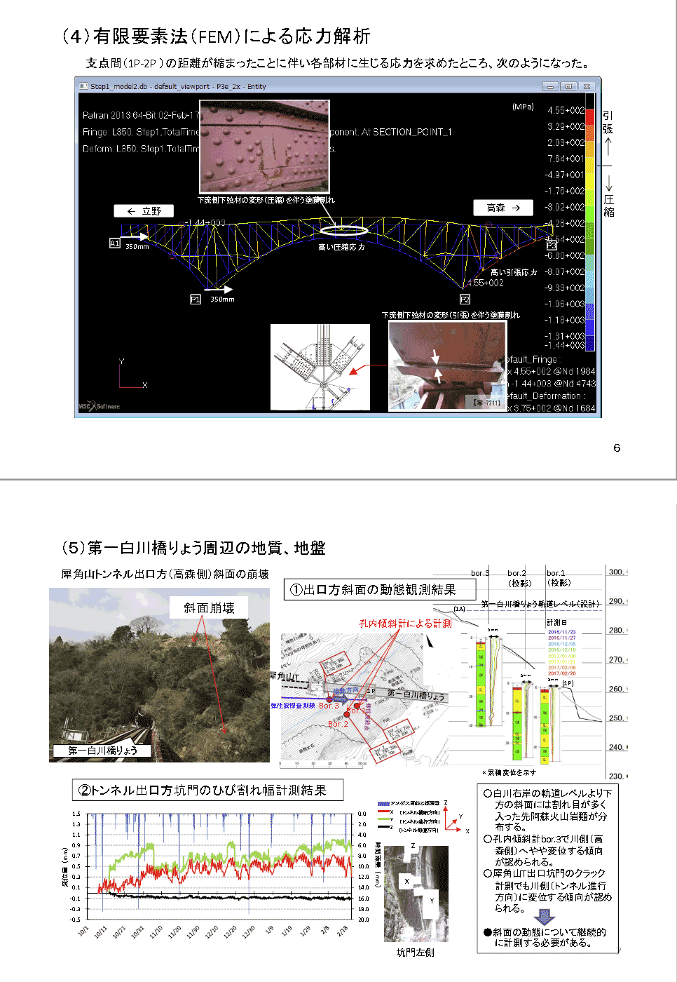Click the caption '下流側下弦材の変形(引張)を伴う塗膜割れ'
677x982 pixels.
451,315
